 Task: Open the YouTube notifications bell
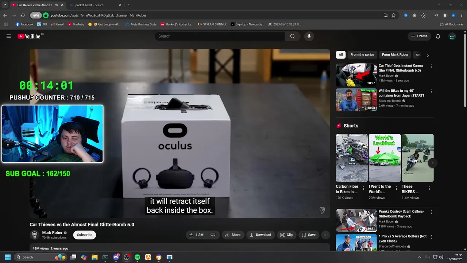coord(438,36)
